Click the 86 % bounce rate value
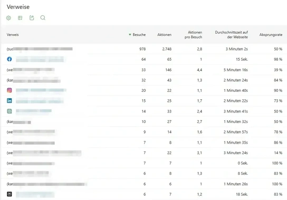The width and height of the screenshot is (287, 200). 278,142
